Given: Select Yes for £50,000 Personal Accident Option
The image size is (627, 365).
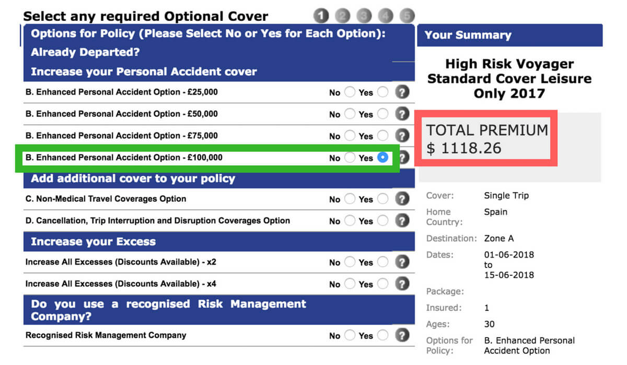Looking at the screenshot, I should (383, 114).
